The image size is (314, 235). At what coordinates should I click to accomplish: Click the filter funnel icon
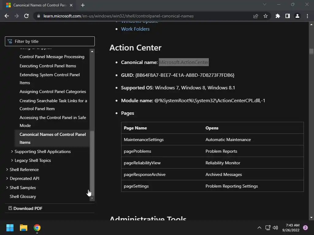point(10,41)
